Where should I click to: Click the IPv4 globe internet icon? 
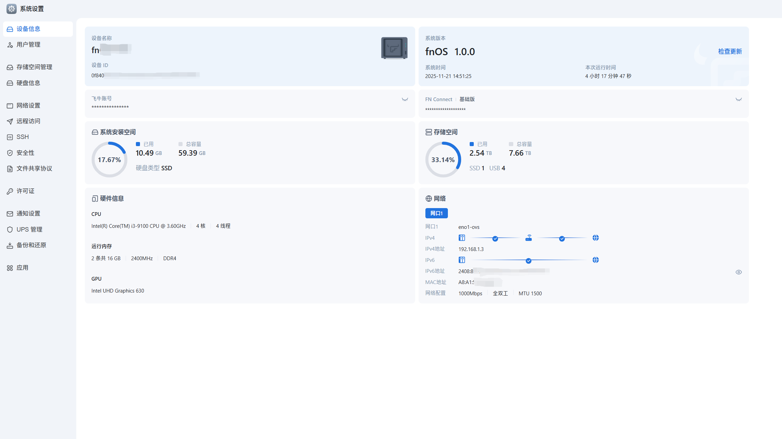point(595,238)
